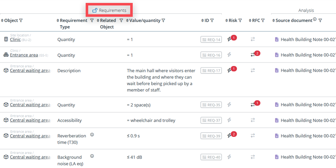Click the REQ-40 ID badge
This screenshot has width=336, height=168.
pyautogui.click(x=211, y=157)
